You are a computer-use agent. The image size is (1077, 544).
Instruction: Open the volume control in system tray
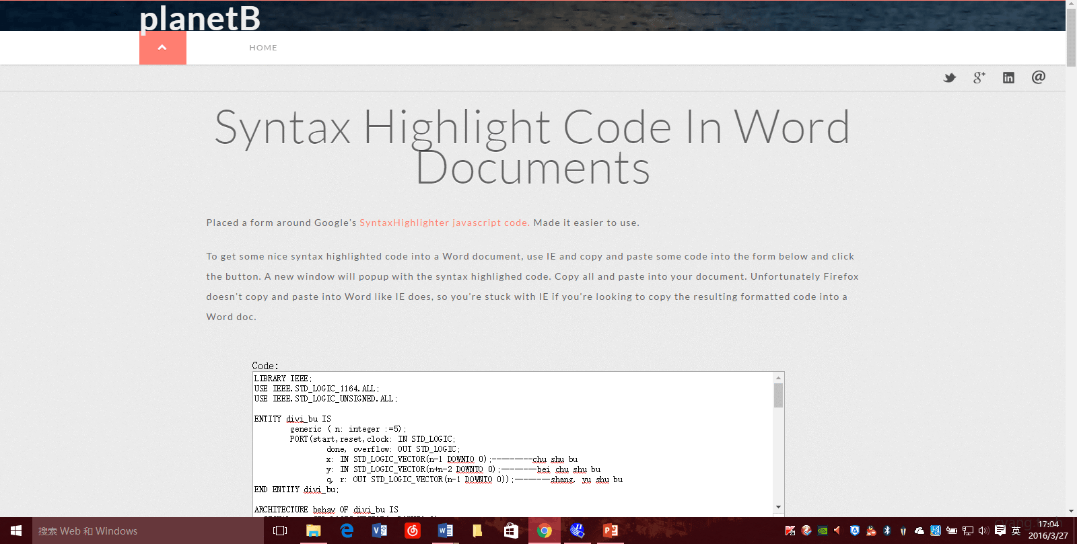(x=983, y=531)
